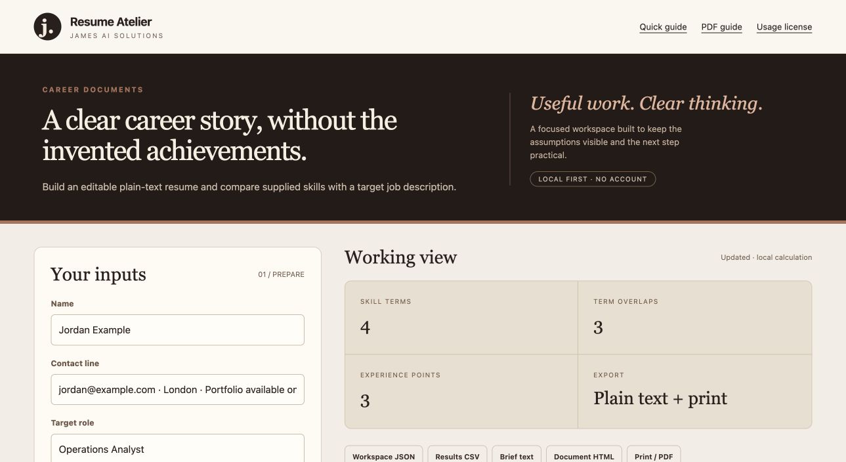
Task: Click the 'Your inputs' heading
Action: coord(98,274)
